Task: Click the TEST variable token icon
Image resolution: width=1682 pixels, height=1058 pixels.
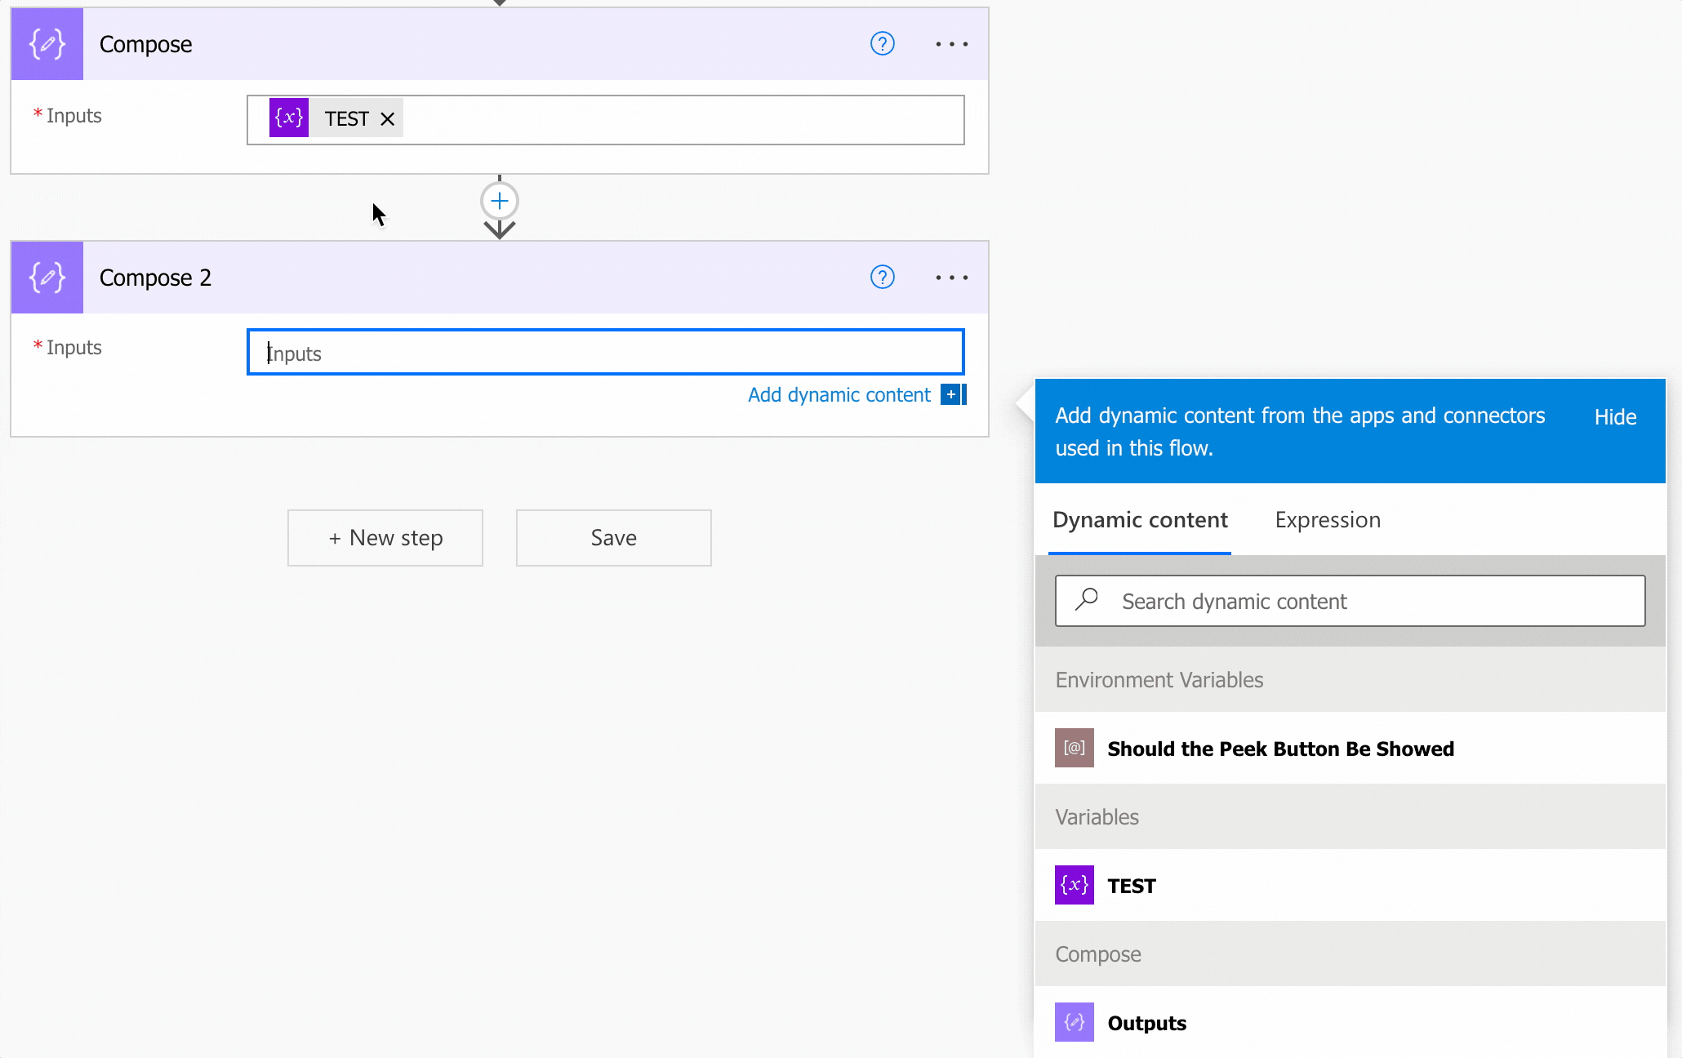Action: coord(289,118)
